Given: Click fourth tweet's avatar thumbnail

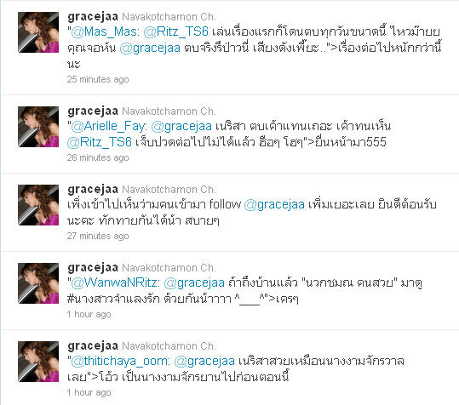Looking at the screenshot, I should point(38,283).
